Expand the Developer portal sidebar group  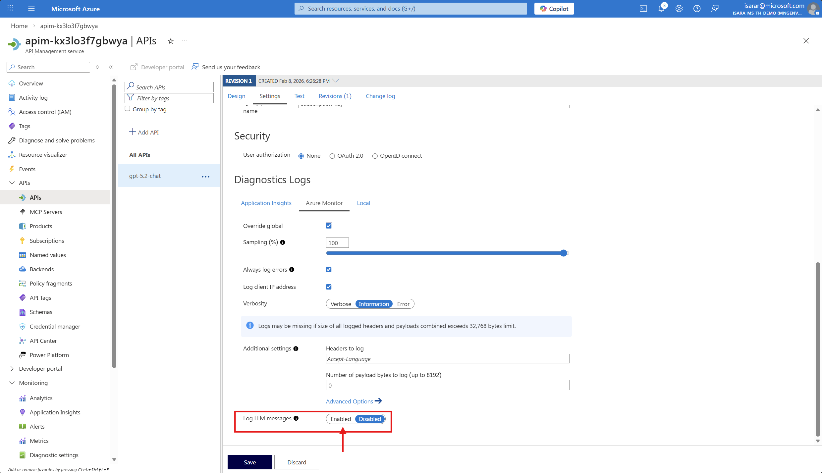(12, 369)
